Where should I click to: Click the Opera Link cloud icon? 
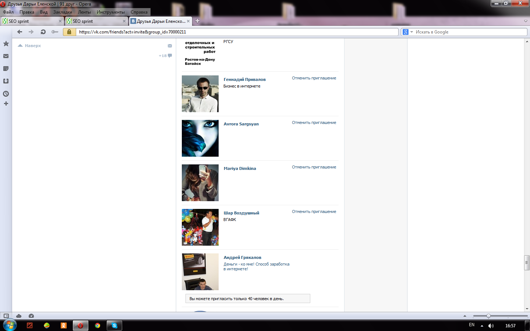pyautogui.click(x=19, y=316)
